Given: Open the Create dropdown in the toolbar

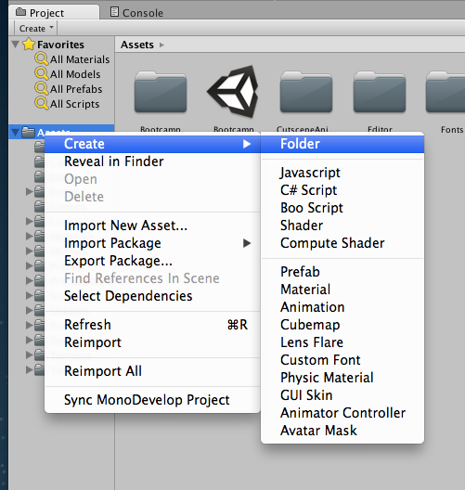Looking at the screenshot, I should (x=36, y=29).
